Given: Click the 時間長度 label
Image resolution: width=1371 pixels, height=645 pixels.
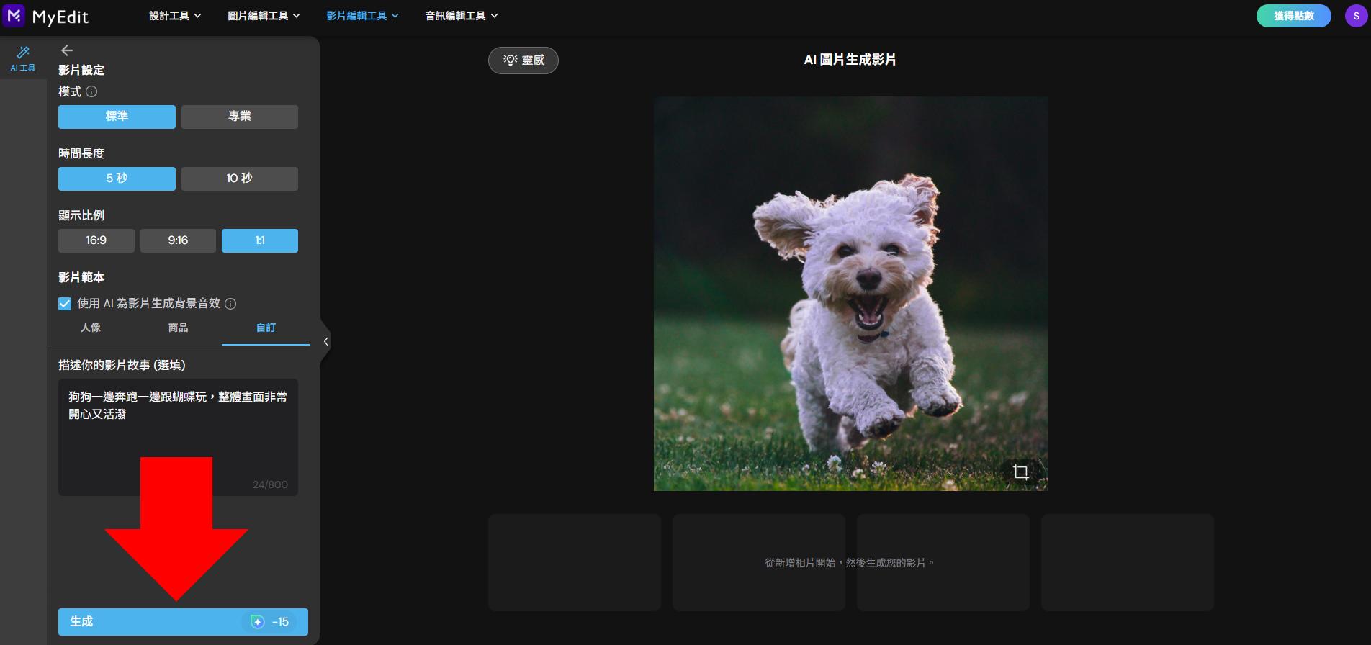Looking at the screenshot, I should [81, 153].
